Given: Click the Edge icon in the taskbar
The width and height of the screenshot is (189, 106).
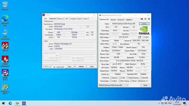Looking at the screenshot, I should point(10,103).
